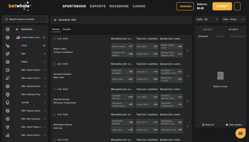Image resolution: width=249 pixels, height=142 pixels.
Task: Click the Bonuses button
Action: pyautogui.click(x=185, y=6)
